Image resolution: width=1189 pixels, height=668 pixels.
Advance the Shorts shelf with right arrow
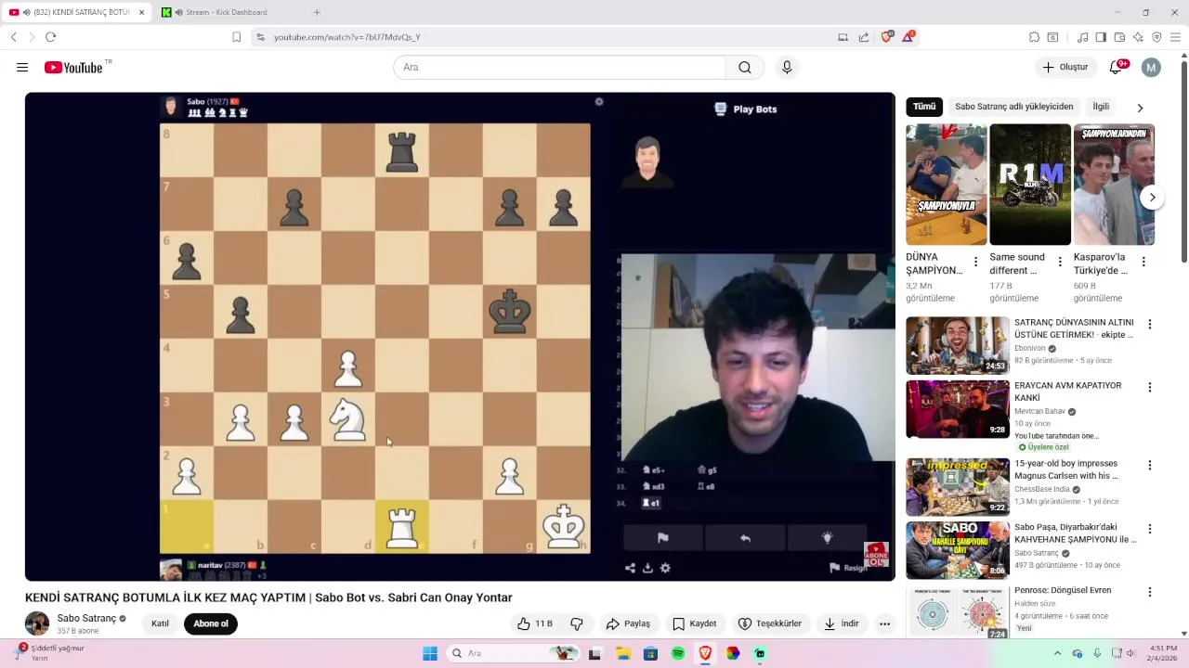coord(1152,197)
